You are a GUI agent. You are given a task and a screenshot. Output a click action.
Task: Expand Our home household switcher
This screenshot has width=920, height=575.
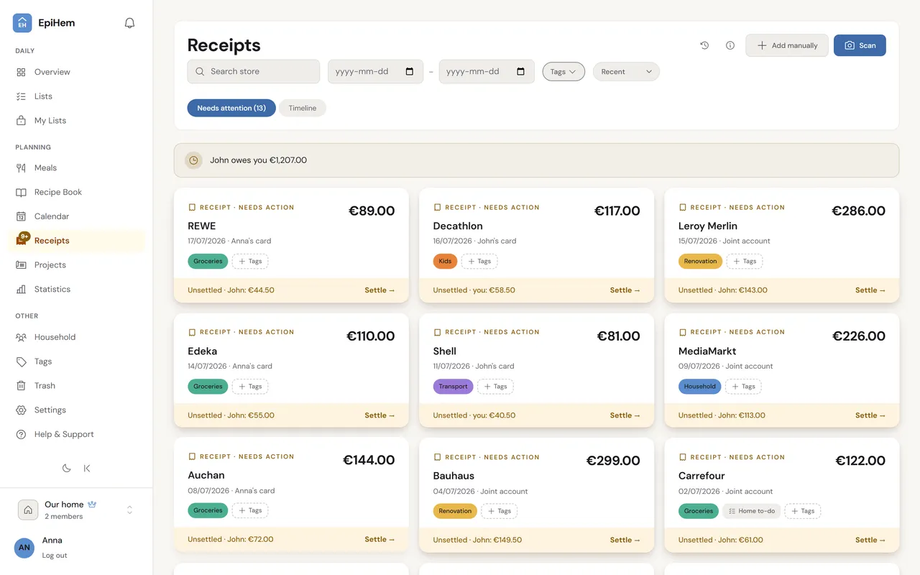(130, 510)
